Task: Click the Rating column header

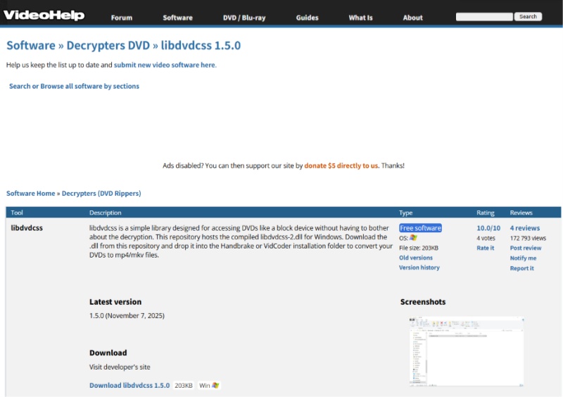Action: click(486, 213)
